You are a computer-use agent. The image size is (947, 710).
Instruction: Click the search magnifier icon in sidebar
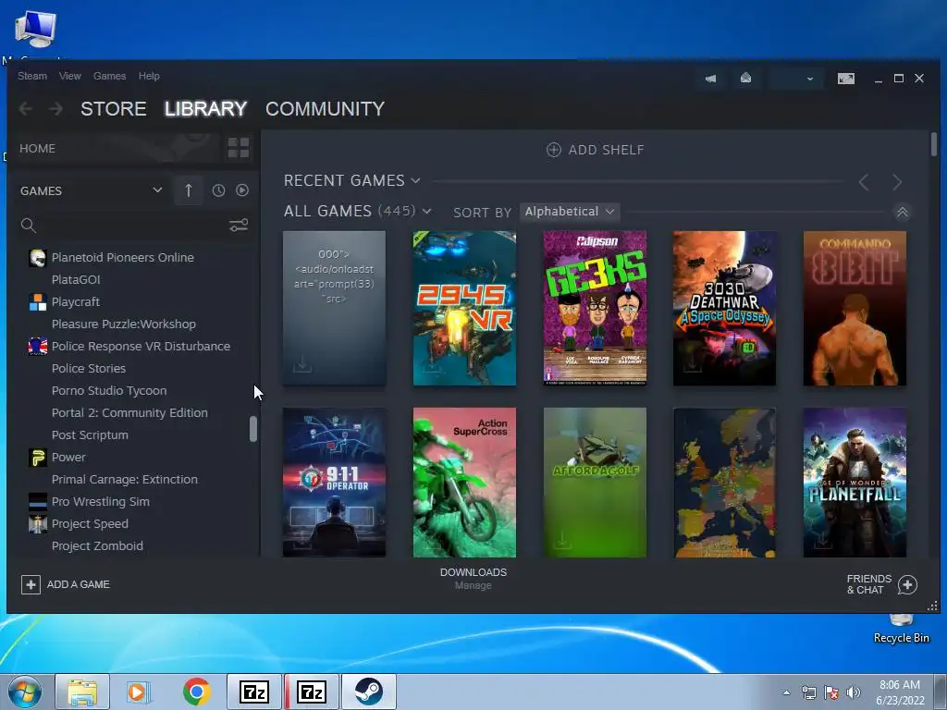(29, 226)
